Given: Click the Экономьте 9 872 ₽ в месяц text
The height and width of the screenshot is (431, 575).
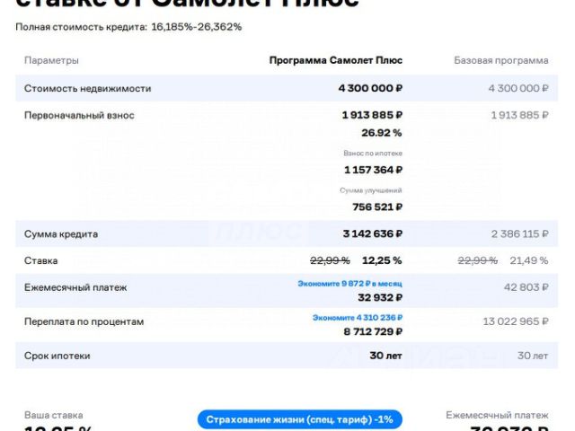Looking at the screenshot, I should 350,283.
